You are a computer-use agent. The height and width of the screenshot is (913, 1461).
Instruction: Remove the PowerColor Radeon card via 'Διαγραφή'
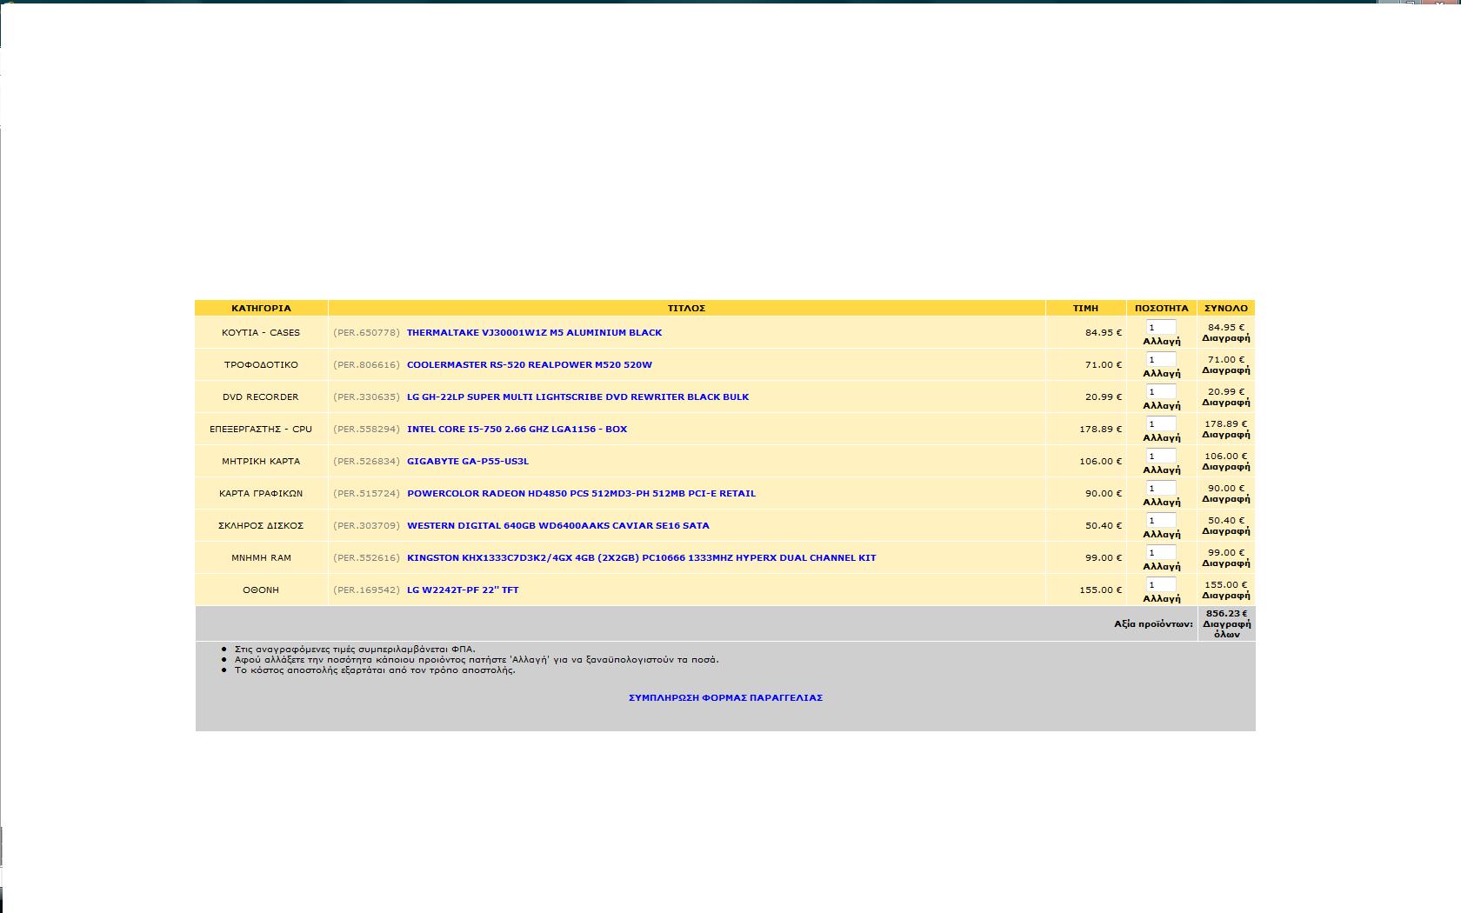point(1225,499)
